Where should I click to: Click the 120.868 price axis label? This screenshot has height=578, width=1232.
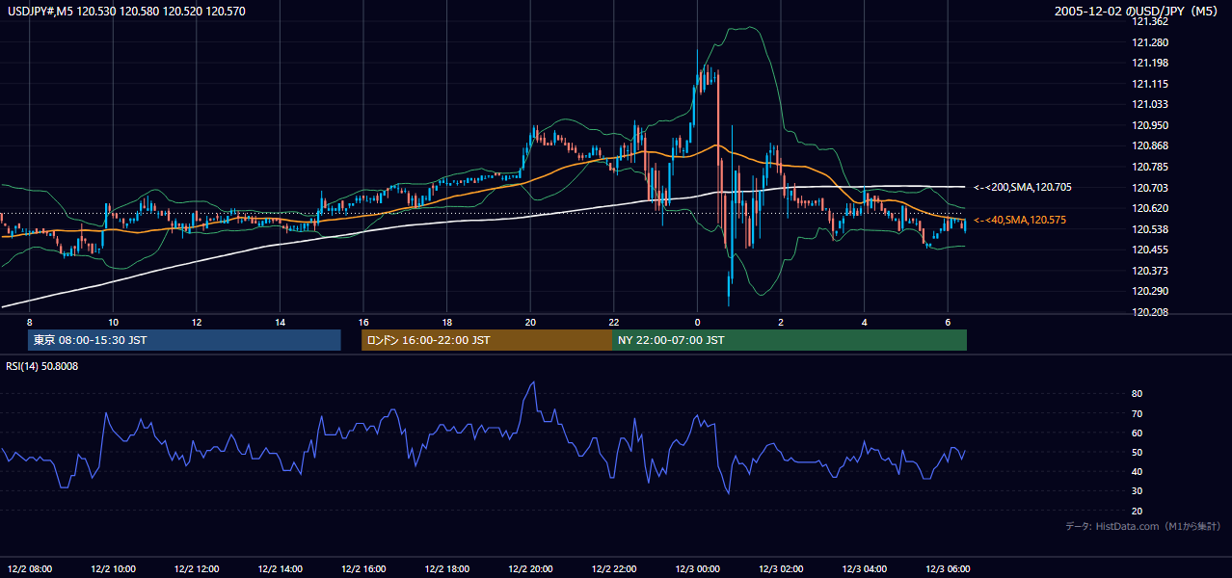pos(1150,146)
